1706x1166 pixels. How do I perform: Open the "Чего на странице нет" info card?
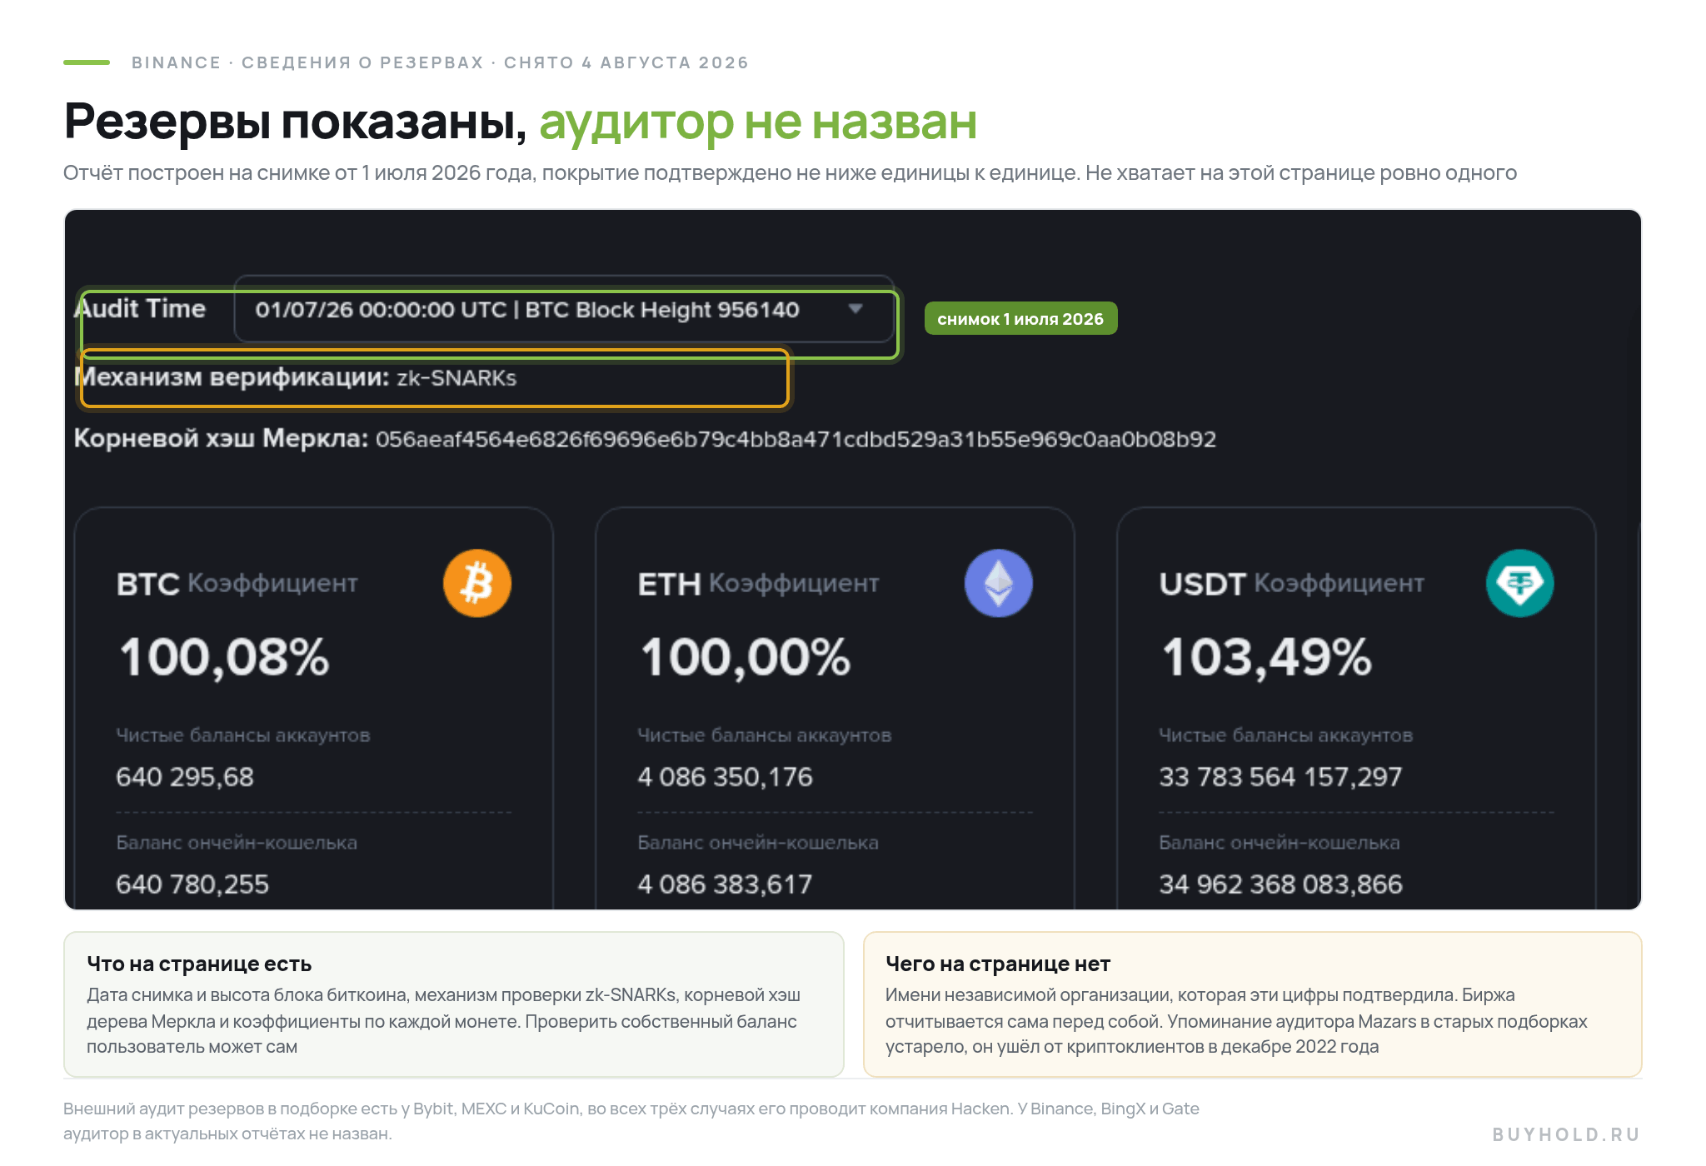tap(1253, 1004)
